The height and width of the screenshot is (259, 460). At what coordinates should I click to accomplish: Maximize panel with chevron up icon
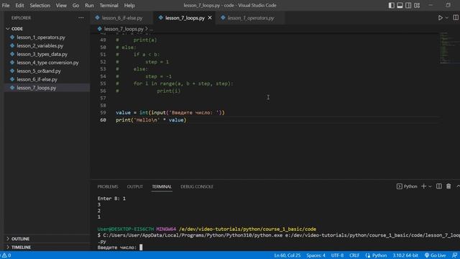(x=458, y=186)
